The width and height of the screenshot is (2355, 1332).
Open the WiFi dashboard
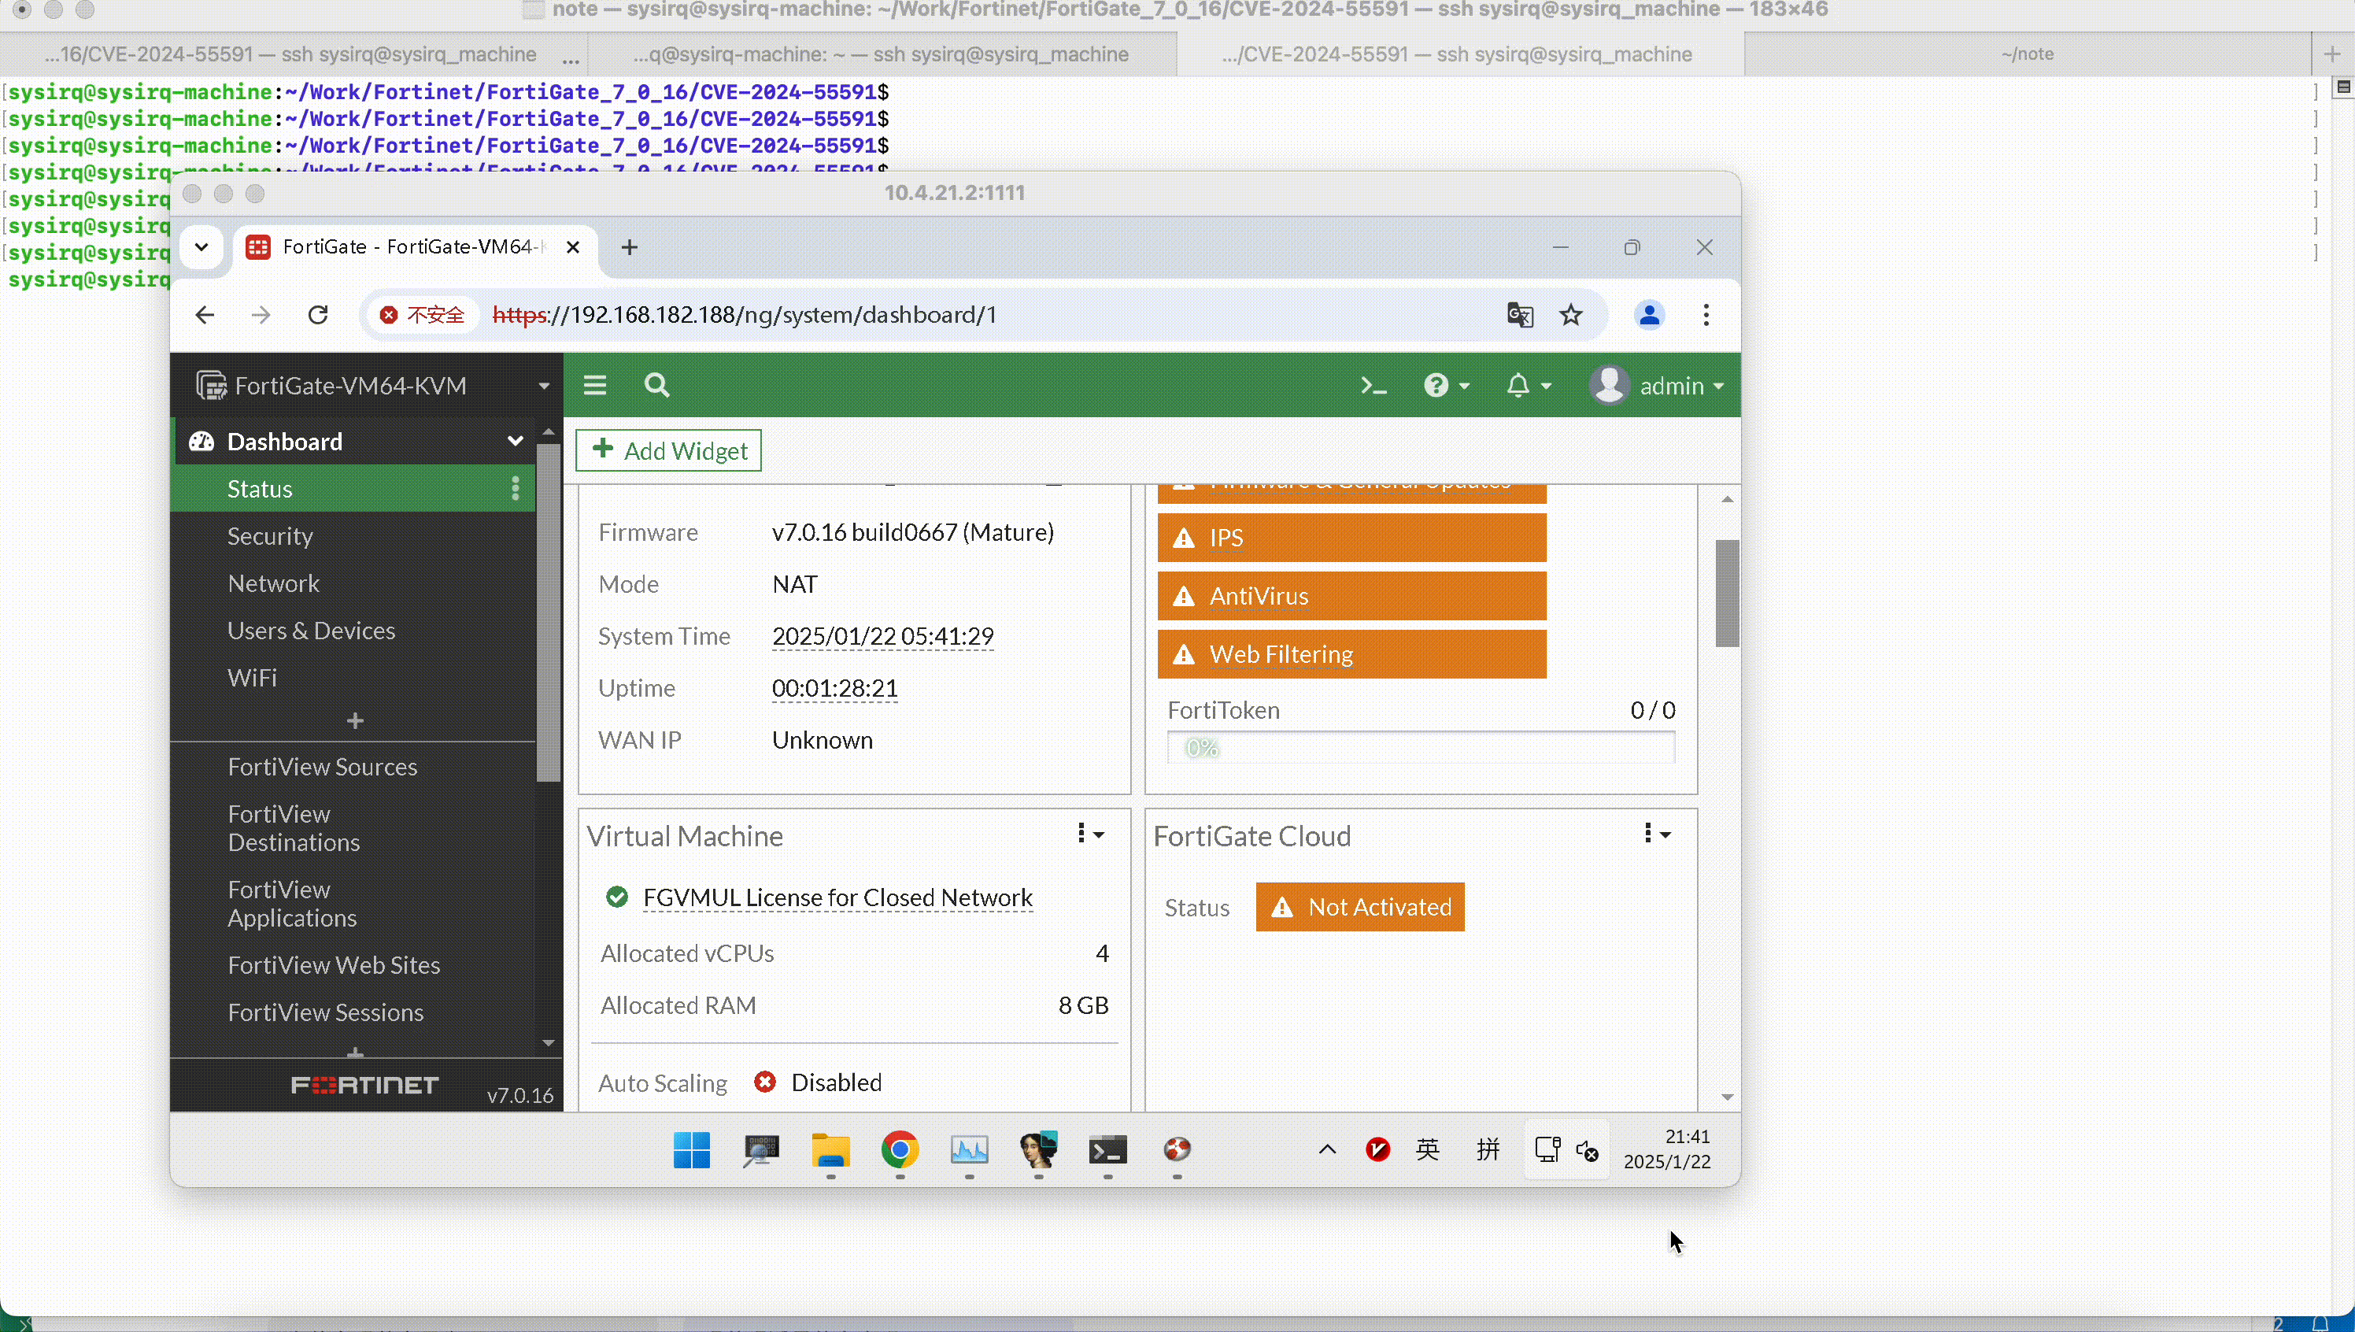pyautogui.click(x=253, y=678)
